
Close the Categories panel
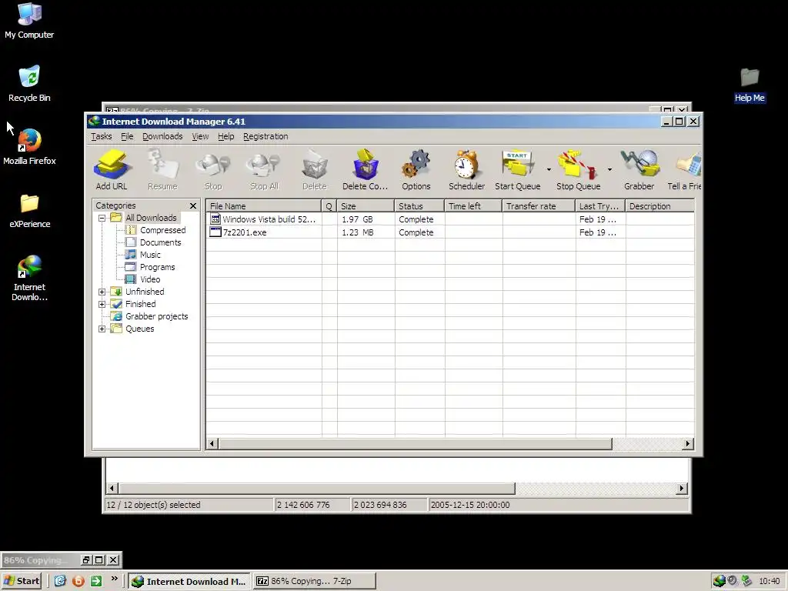tap(193, 205)
